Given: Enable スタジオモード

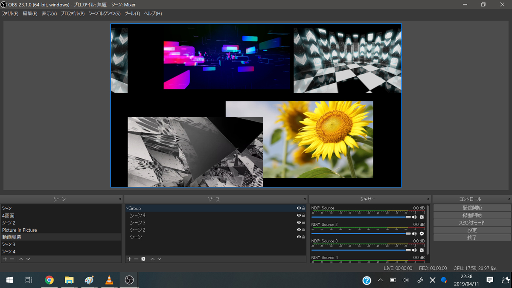Looking at the screenshot, I should coord(472,223).
